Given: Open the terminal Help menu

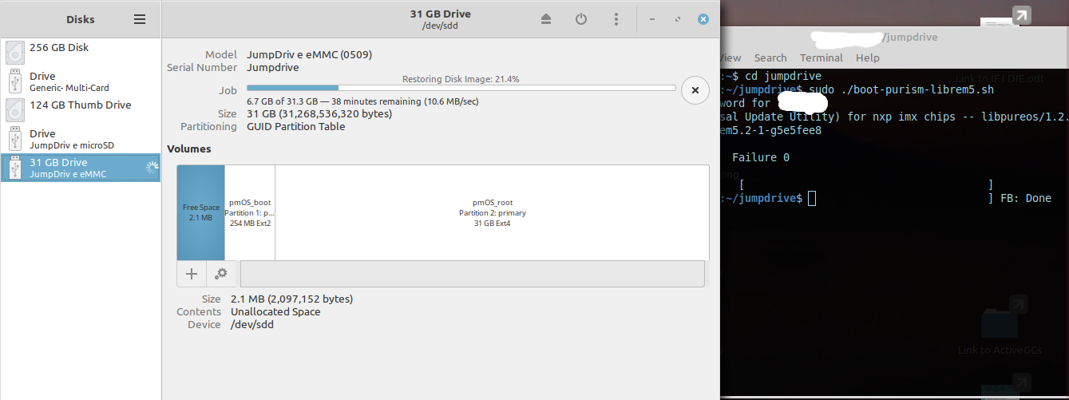Looking at the screenshot, I should pyautogui.click(x=868, y=57).
